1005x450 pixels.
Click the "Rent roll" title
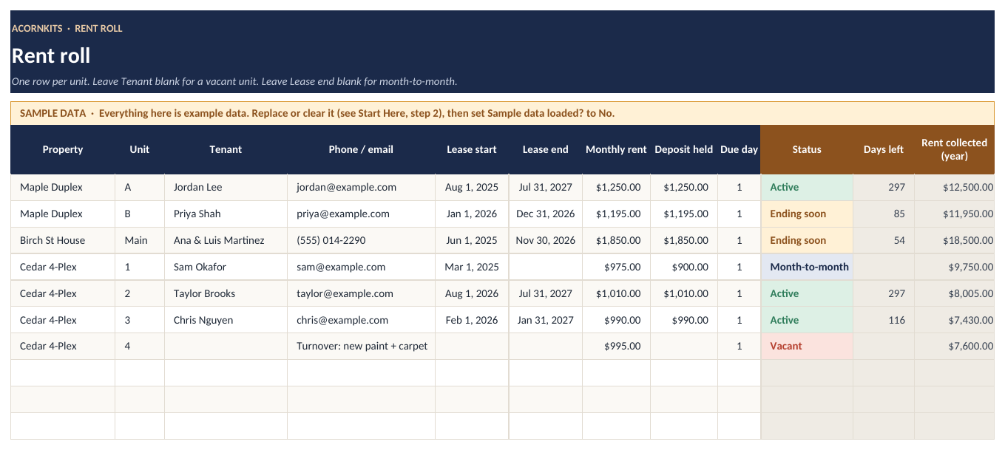(x=51, y=55)
